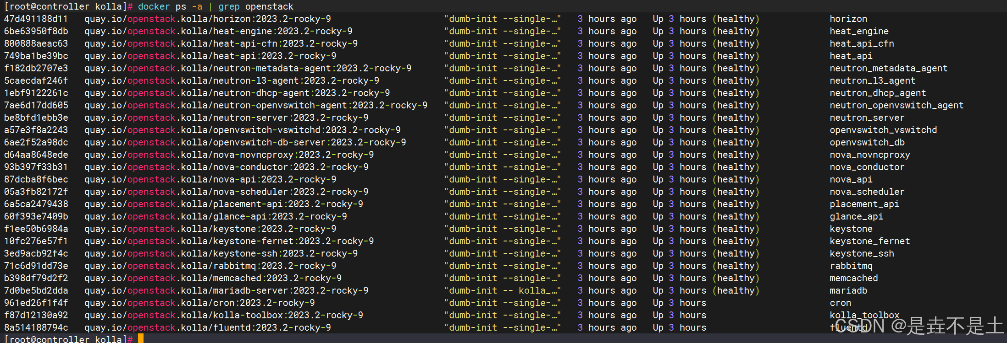This screenshot has width=1007, height=343.
Task: Click the heat_api container name
Action: tap(851, 56)
